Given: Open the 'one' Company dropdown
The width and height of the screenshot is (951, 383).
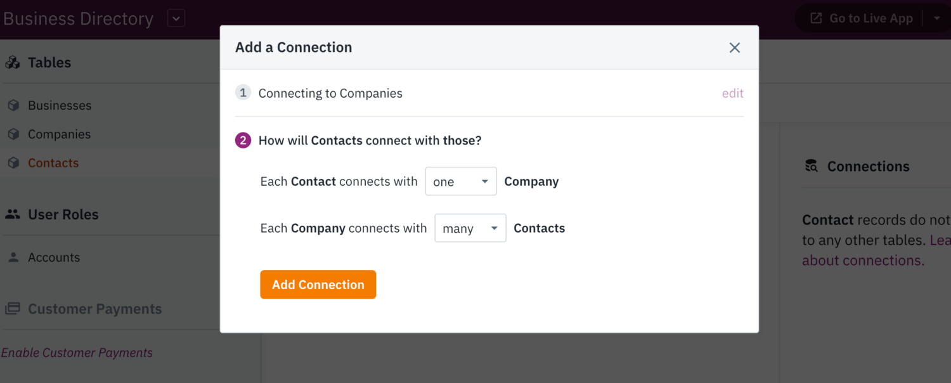Looking at the screenshot, I should tap(461, 181).
